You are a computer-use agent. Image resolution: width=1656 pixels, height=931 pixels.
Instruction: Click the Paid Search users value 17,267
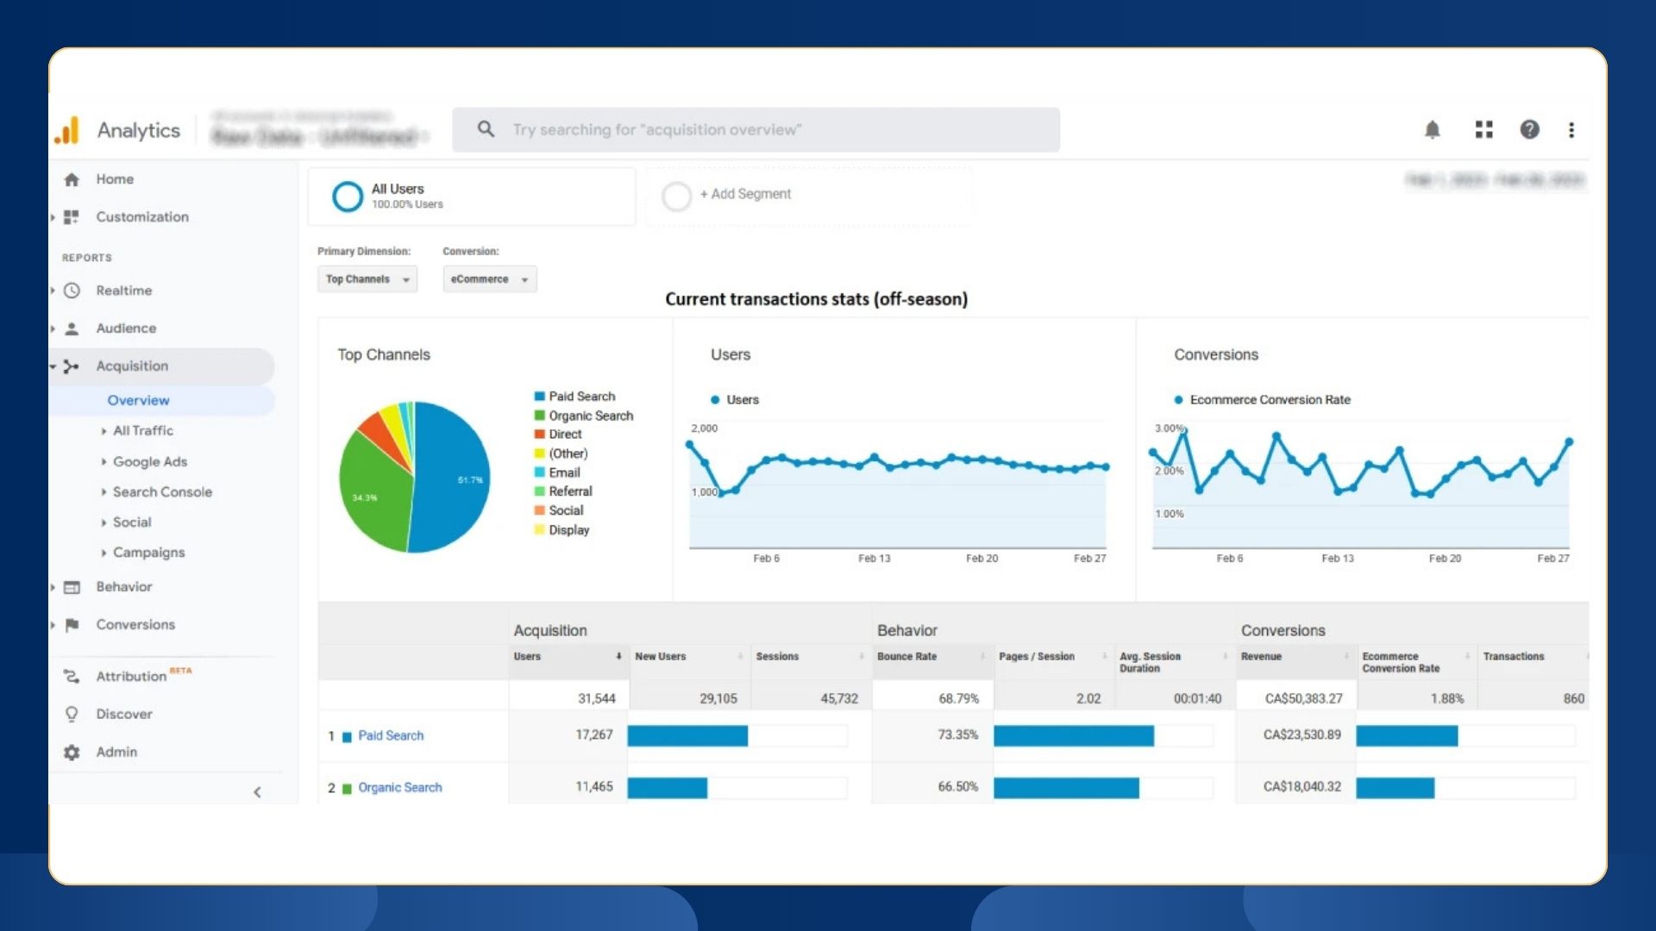(594, 735)
